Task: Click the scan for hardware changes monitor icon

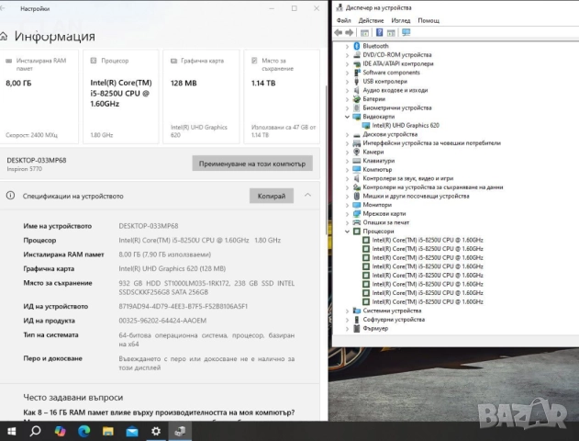Action: pos(406,32)
